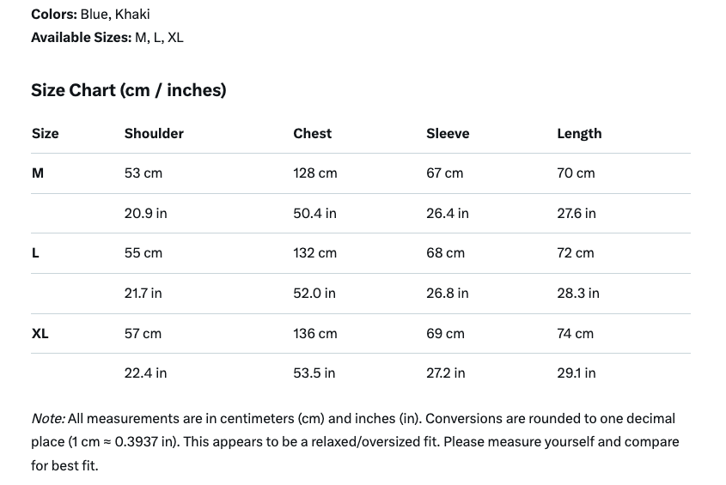Image resolution: width=726 pixels, height=485 pixels.
Task: Select the XL size row label
Action: (x=40, y=333)
